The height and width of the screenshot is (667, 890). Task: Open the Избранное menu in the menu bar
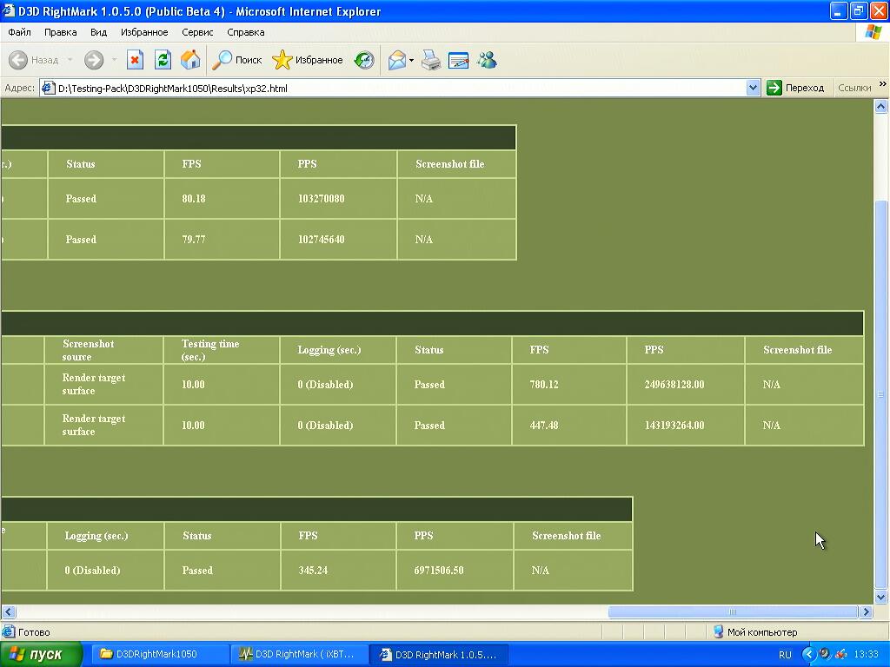[144, 32]
